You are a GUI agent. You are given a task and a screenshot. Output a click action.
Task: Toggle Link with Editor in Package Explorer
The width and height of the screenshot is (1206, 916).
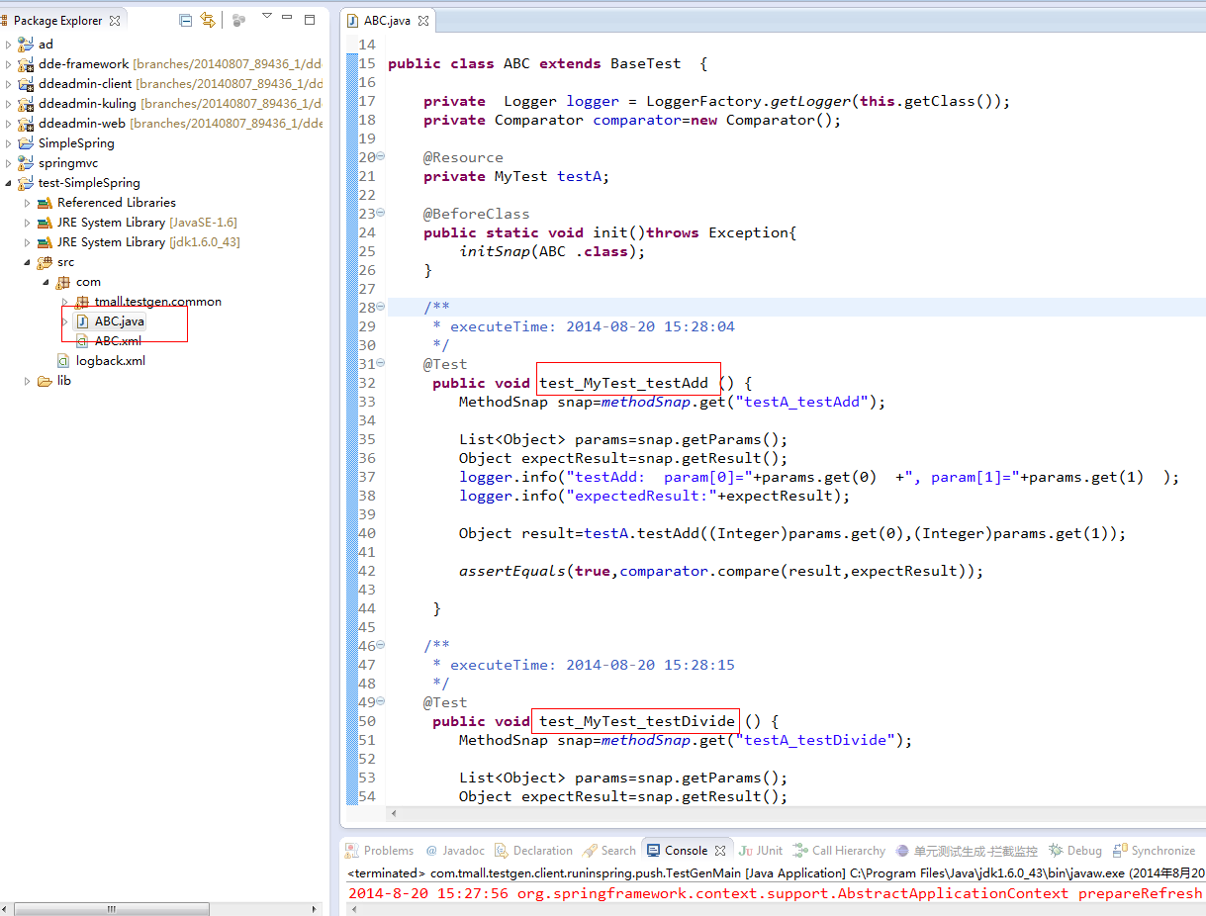(207, 20)
